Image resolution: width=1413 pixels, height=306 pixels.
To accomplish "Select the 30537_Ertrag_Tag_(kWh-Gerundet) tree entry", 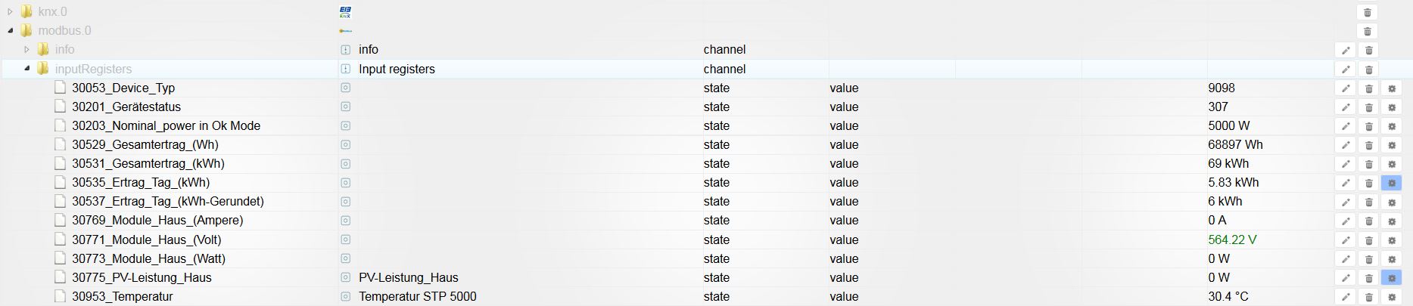I will [167, 202].
